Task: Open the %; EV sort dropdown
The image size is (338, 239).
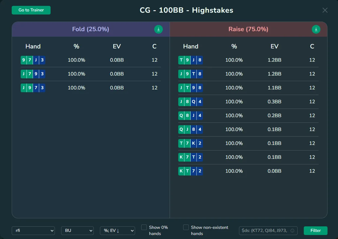Action: pyautogui.click(x=117, y=231)
